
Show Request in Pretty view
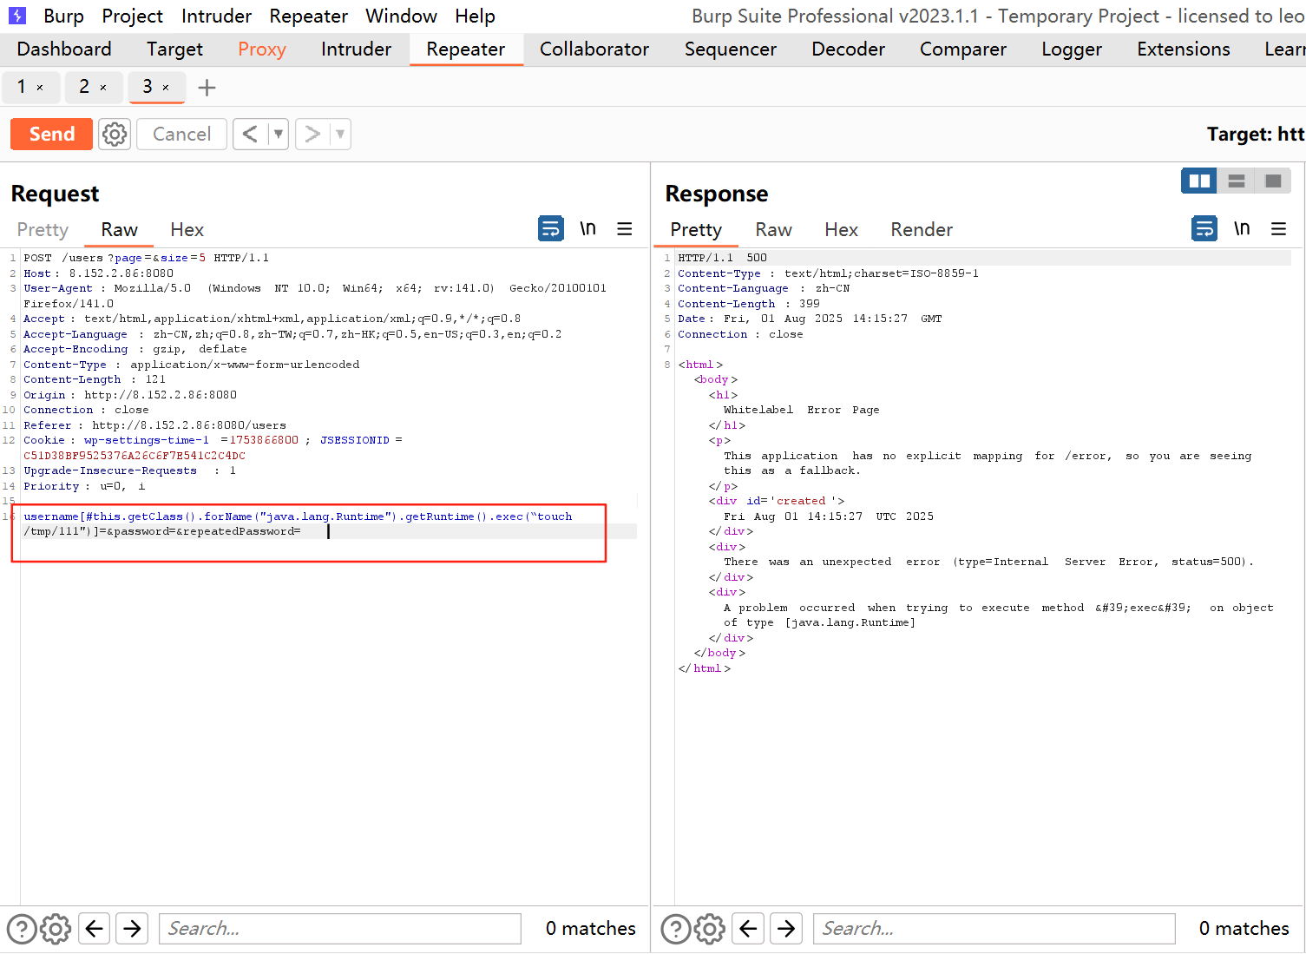43,229
